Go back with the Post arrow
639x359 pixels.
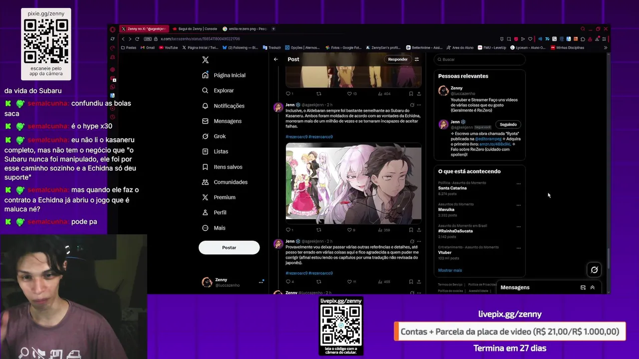(276, 59)
